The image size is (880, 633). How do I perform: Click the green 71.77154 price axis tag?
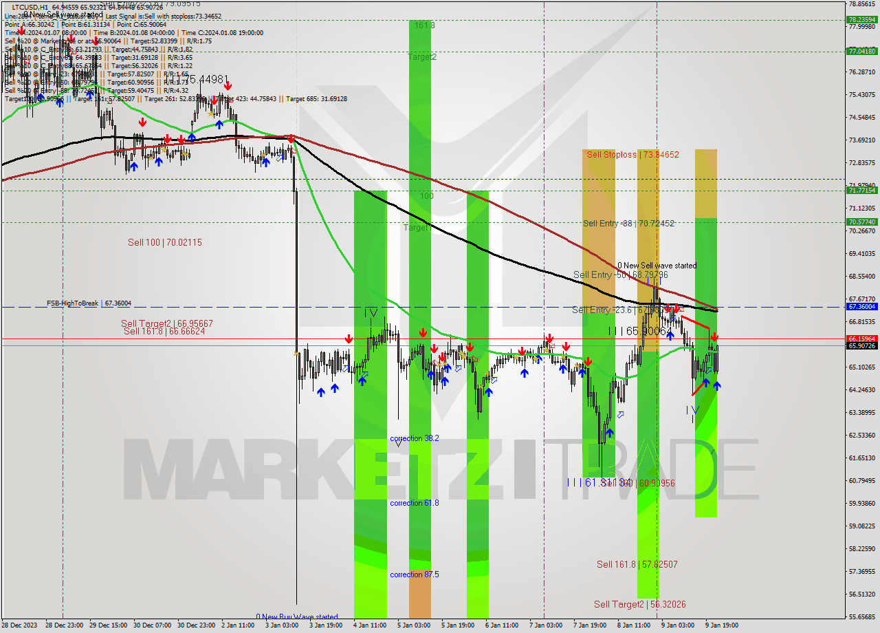click(x=861, y=190)
